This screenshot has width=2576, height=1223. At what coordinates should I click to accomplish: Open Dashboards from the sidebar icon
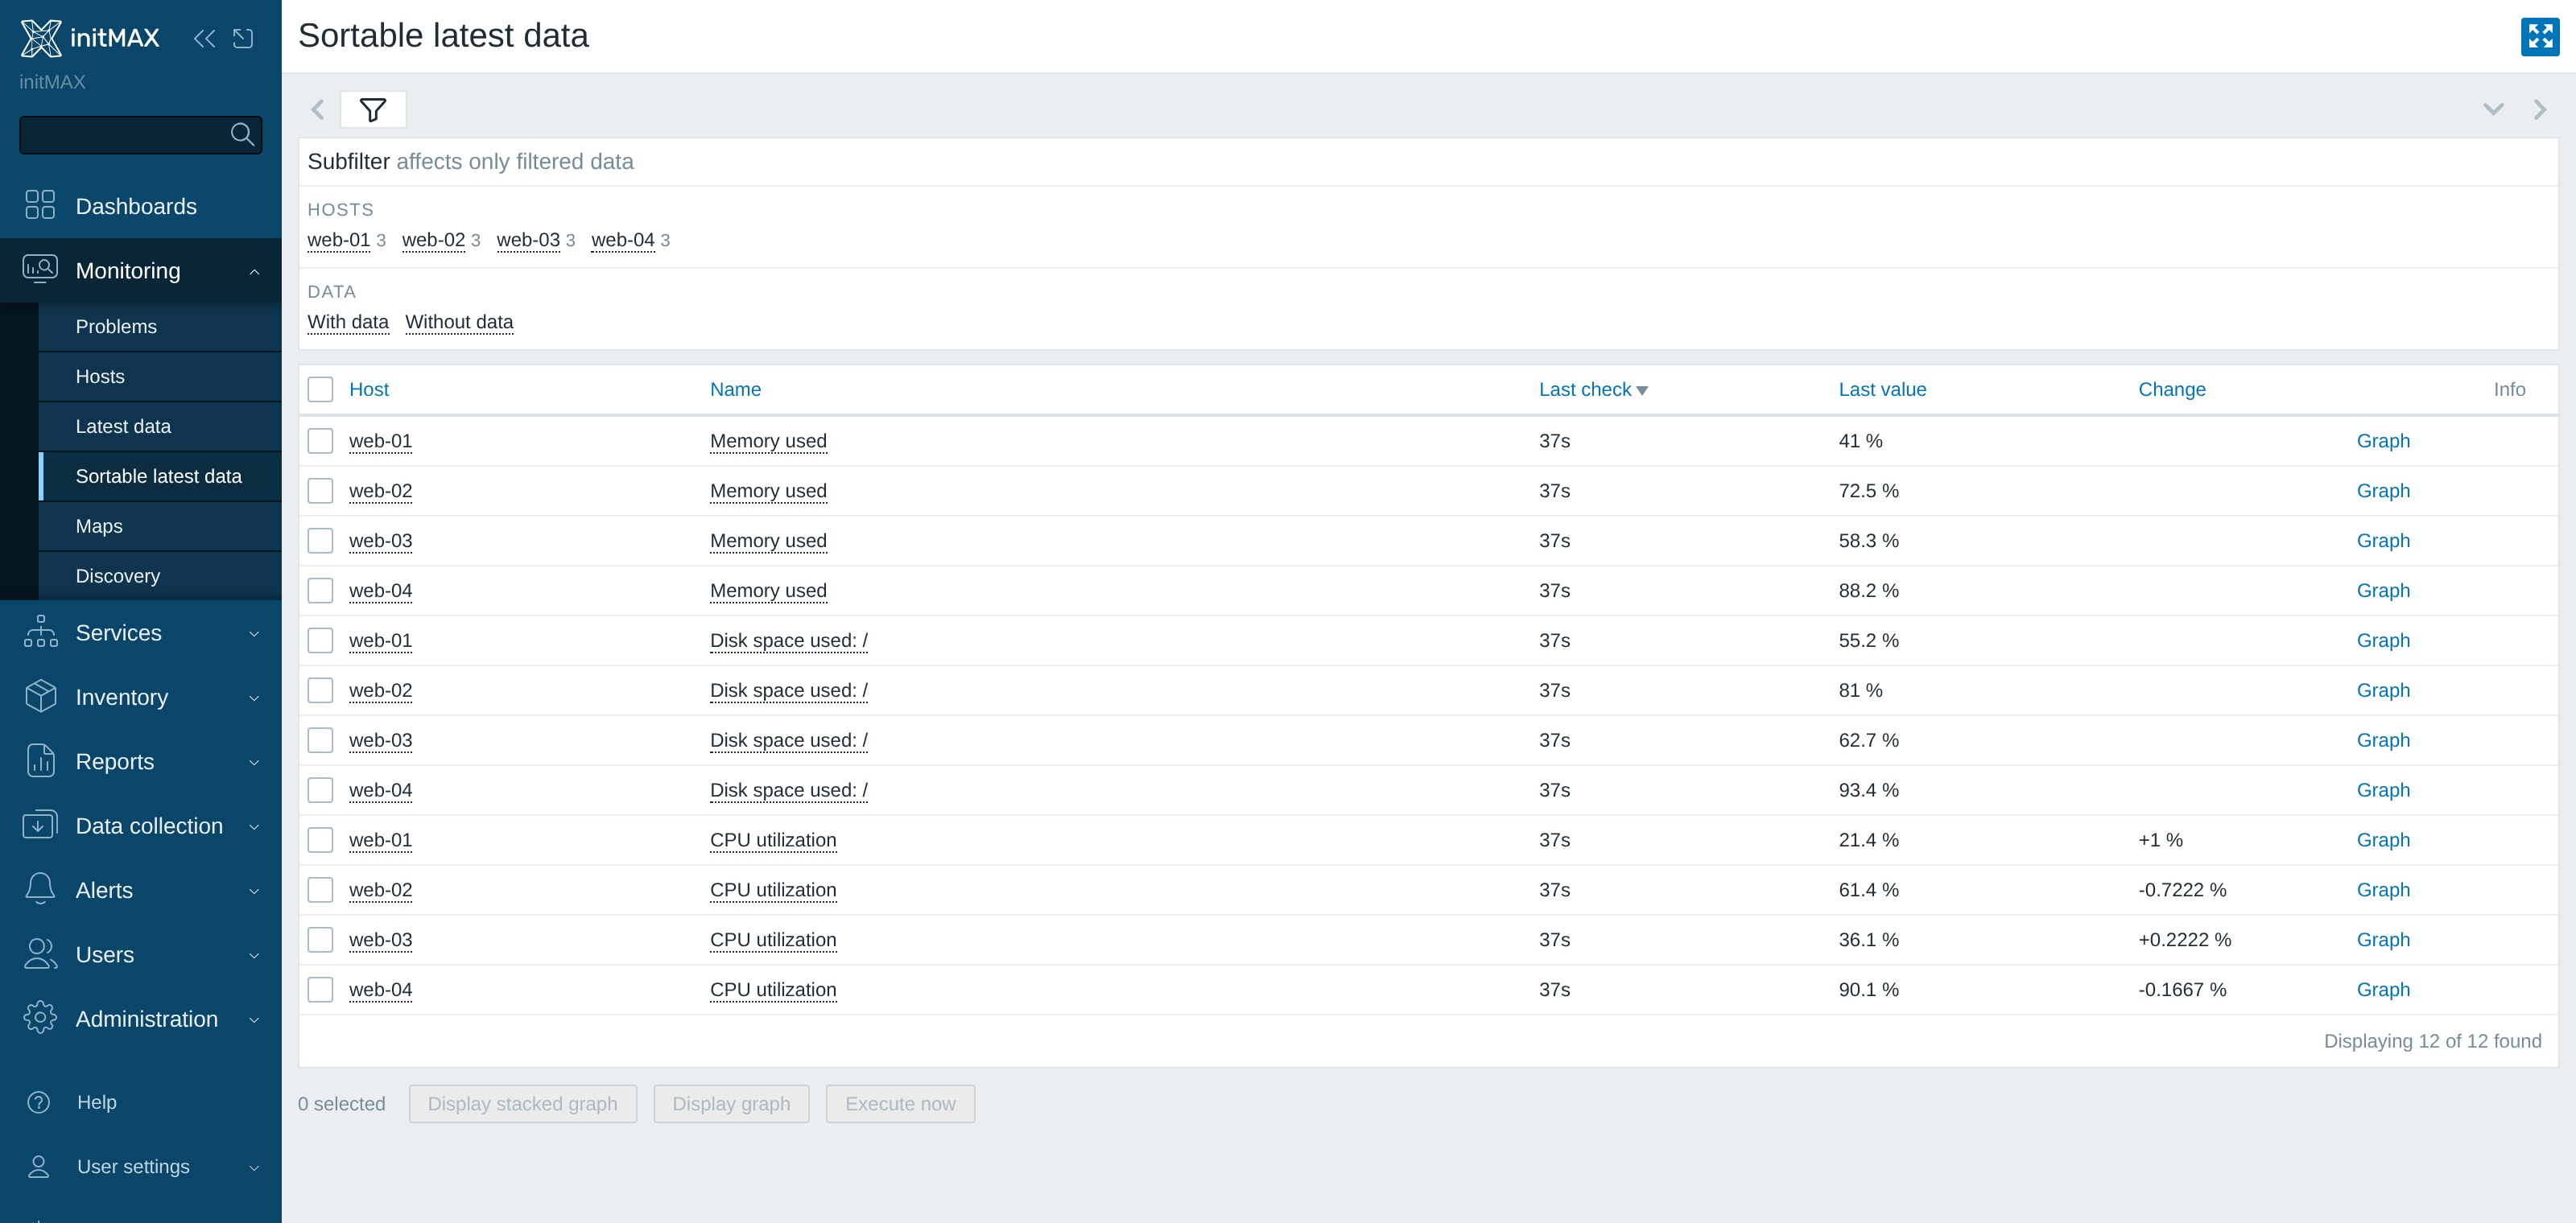(40, 205)
